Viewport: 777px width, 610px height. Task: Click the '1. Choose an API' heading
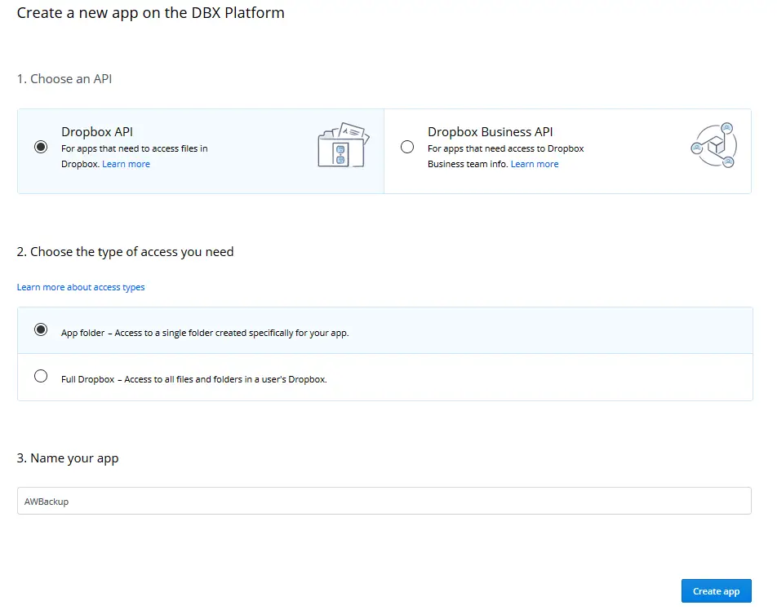click(64, 79)
